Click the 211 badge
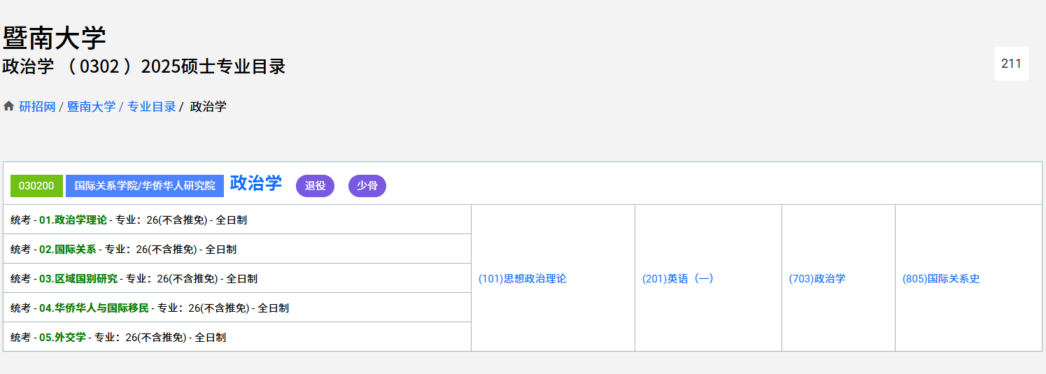 click(1011, 64)
